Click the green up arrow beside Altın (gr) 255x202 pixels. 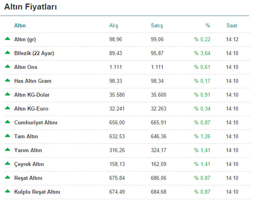pos(7,39)
